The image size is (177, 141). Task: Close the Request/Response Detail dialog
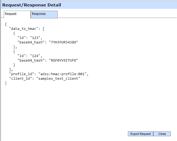pos(162,134)
